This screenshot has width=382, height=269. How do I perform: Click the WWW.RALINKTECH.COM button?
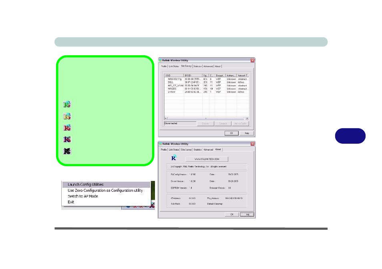click(x=207, y=159)
